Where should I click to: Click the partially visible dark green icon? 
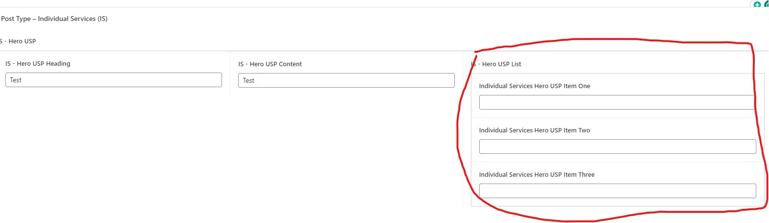[767, 4]
